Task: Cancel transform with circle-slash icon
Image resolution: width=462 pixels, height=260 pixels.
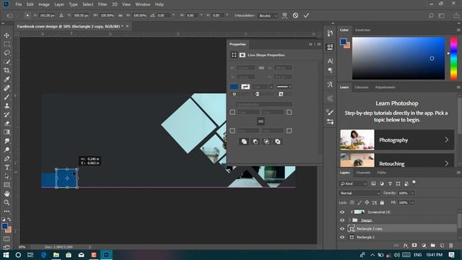Action: click(x=295, y=15)
